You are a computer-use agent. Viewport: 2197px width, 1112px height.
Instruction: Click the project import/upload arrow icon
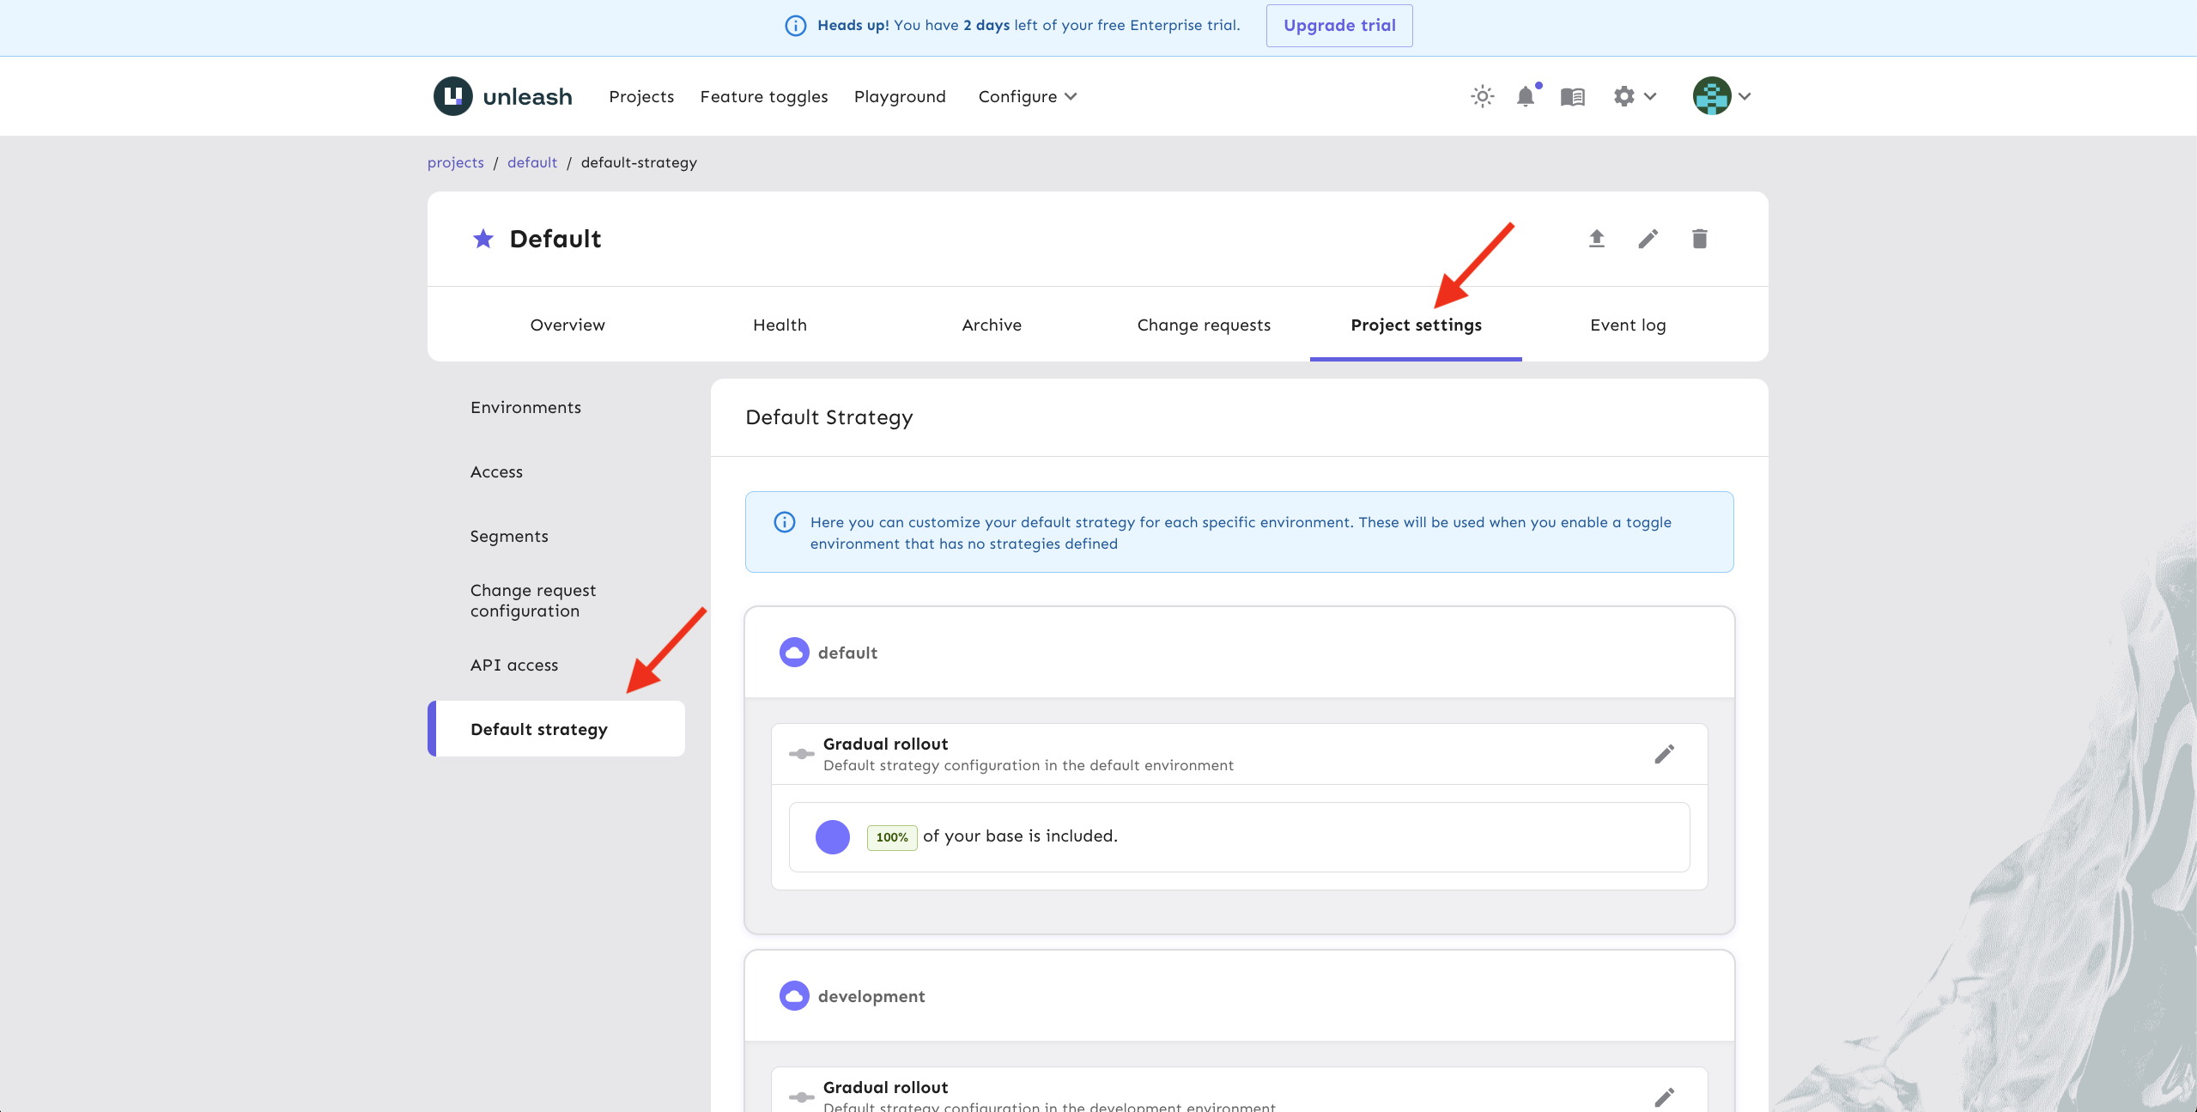[1596, 239]
